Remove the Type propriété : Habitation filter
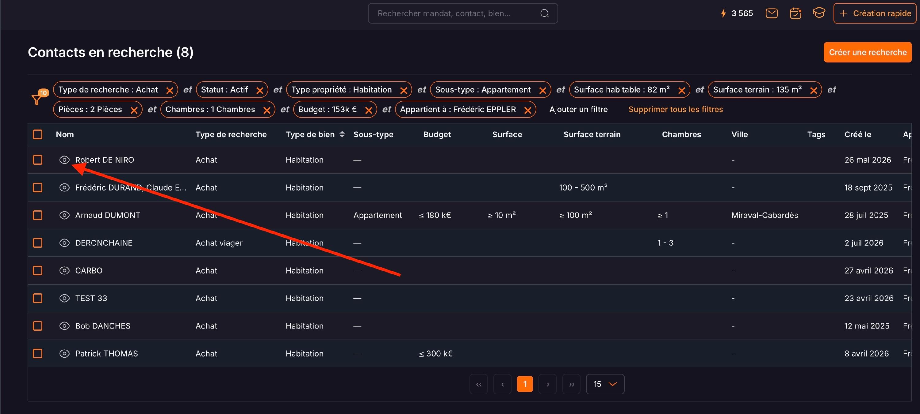Screen dimensions: 920x414 pos(404,91)
